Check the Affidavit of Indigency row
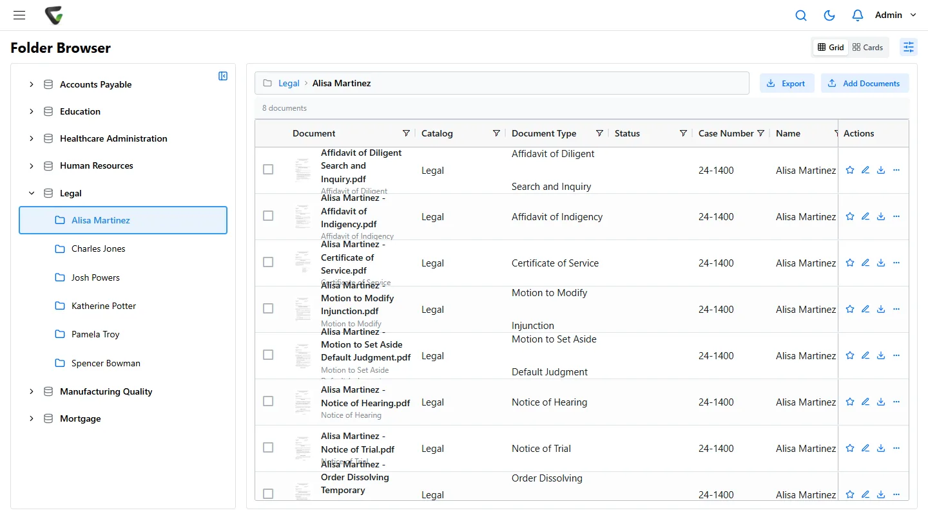 (x=268, y=216)
